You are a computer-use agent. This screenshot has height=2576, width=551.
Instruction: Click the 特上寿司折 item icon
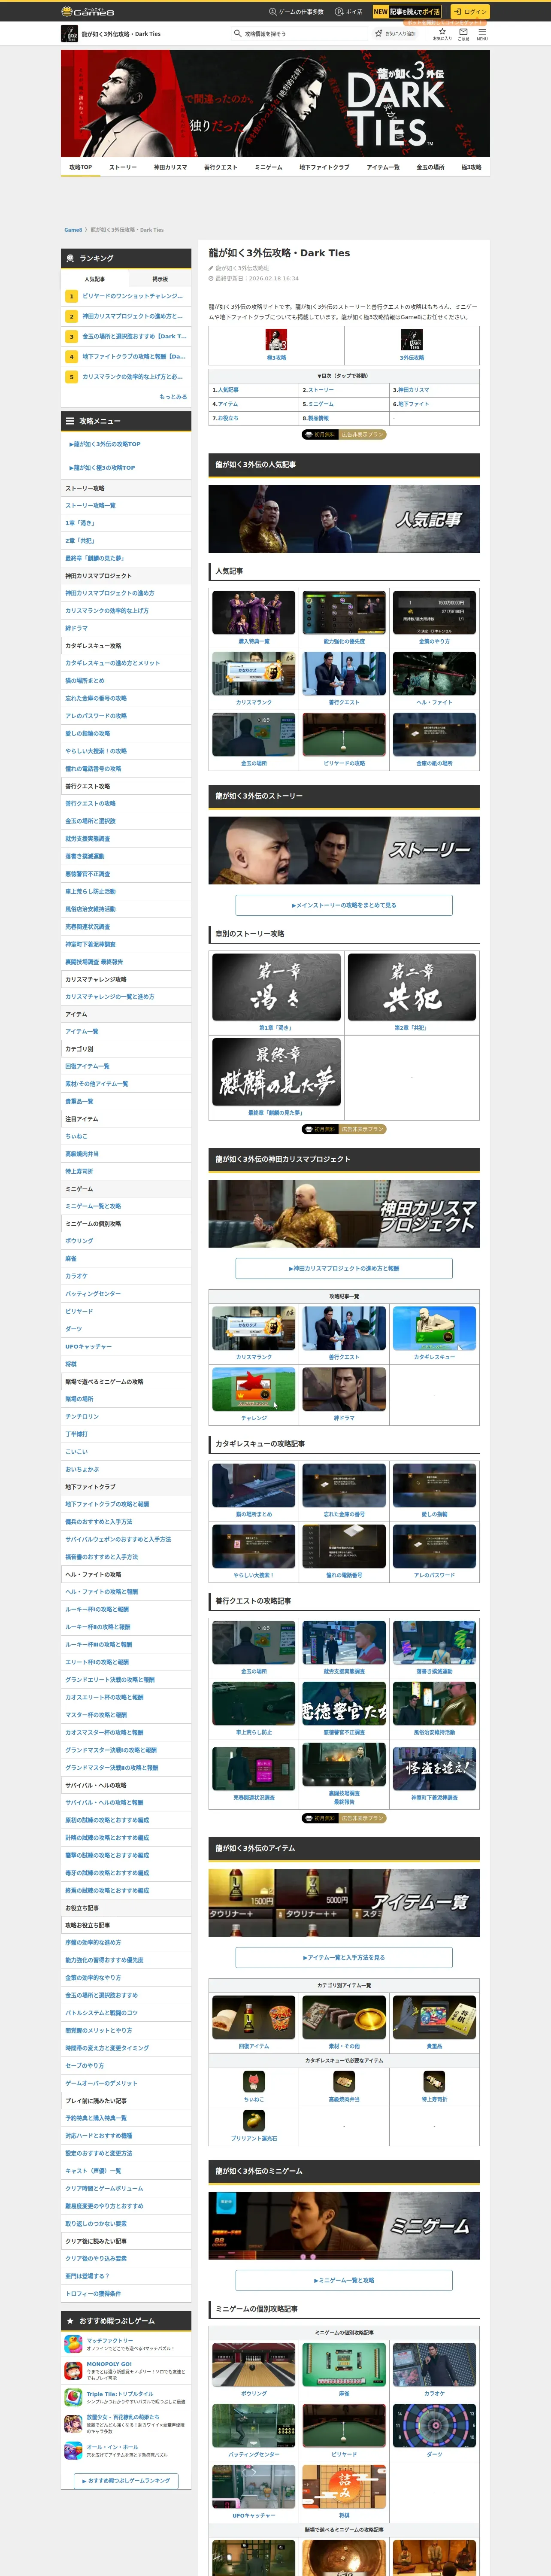434,2081
